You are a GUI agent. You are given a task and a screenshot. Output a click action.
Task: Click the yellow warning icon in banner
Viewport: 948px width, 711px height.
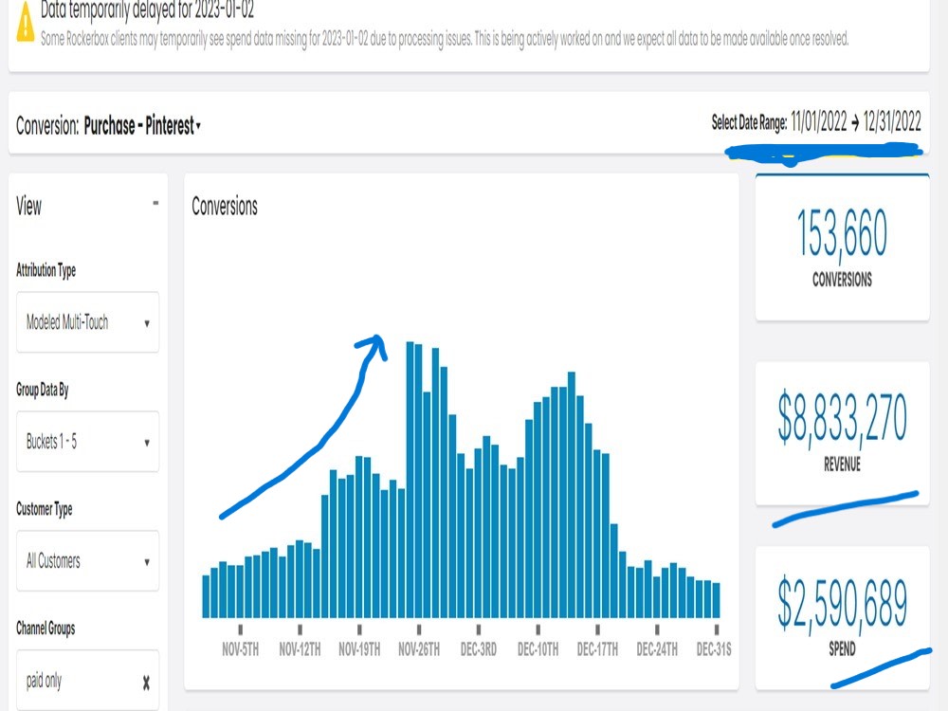tap(25, 23)
